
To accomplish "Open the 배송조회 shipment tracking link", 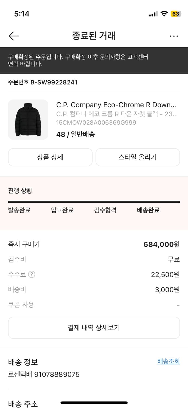I will click(x=168, y=361).
